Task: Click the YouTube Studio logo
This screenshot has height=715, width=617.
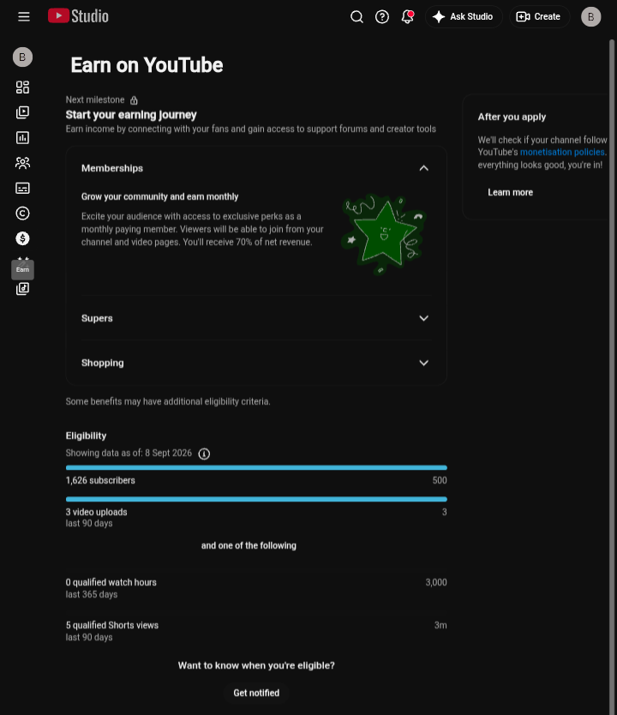Action: (x=78, y=16)
